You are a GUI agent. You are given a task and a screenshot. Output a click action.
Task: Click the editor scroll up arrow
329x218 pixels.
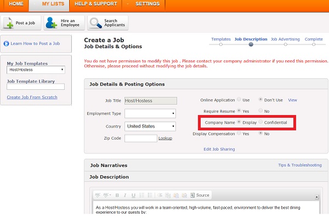pyautogui.click(x=317, y=197)
